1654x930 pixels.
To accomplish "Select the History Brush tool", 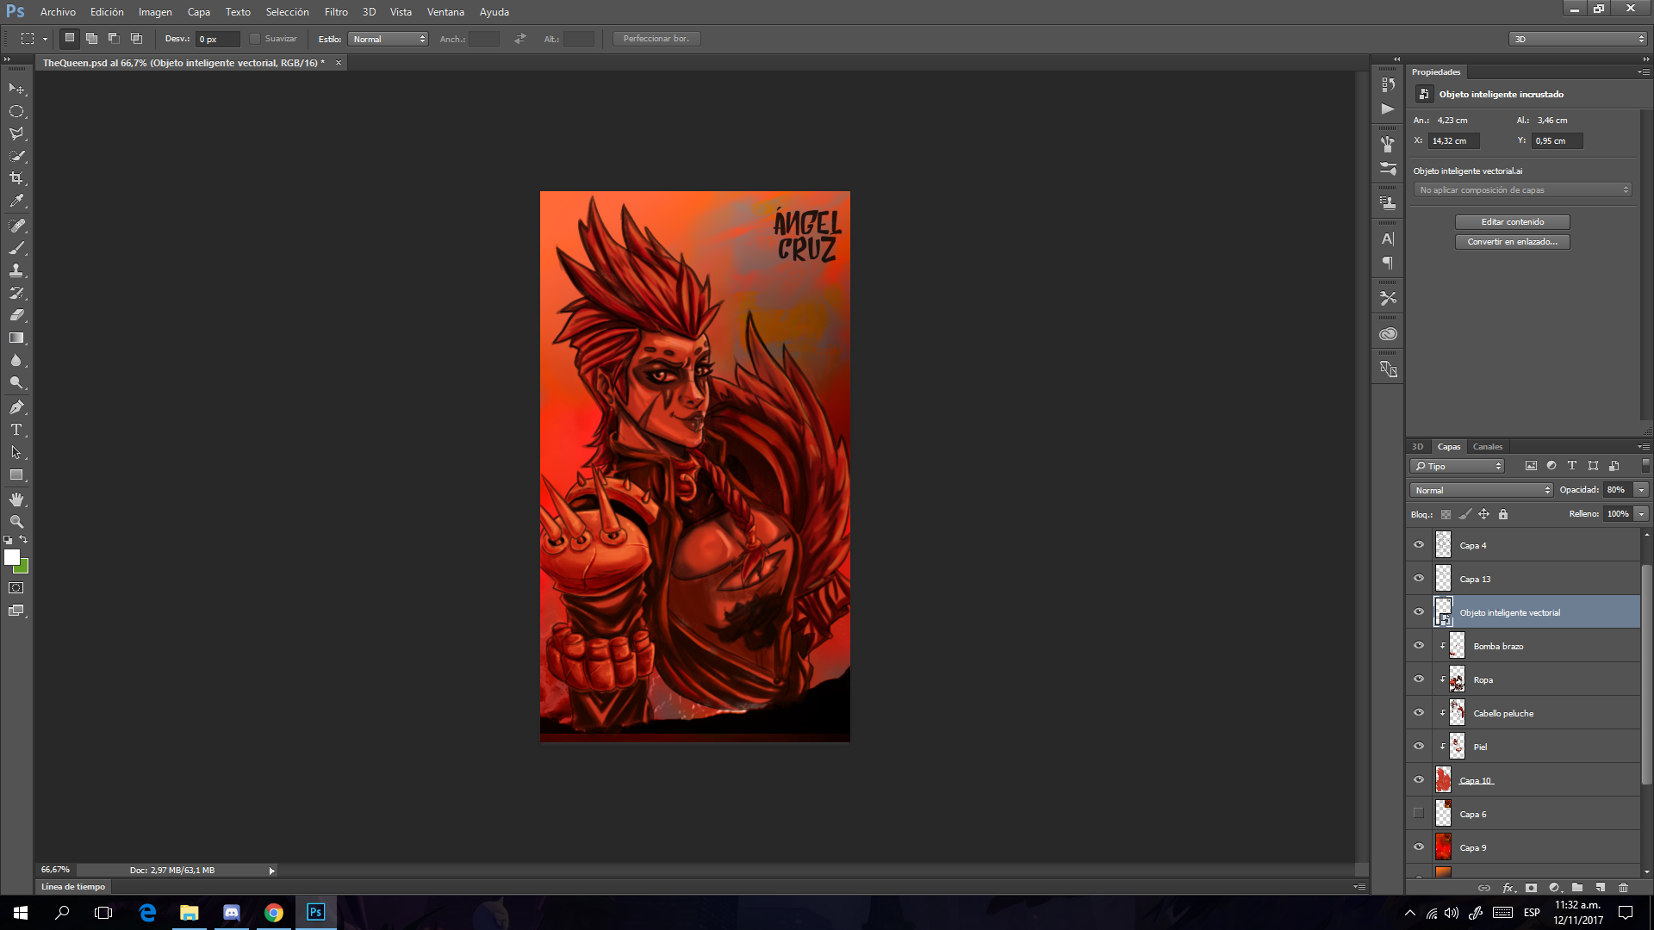I will (x=16, y=293).
